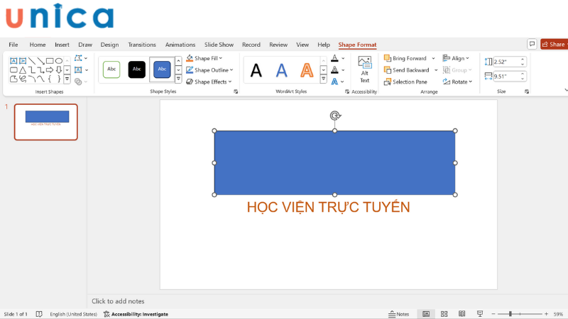Pick the Right Arrow block shape
This screenshot has width=568, height=319.
point(50,69)
